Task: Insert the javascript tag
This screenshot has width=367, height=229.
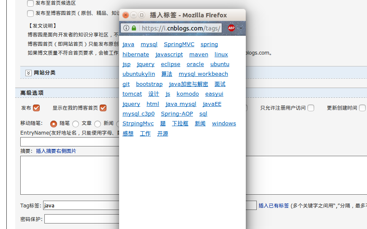Action: pos(169,55)
